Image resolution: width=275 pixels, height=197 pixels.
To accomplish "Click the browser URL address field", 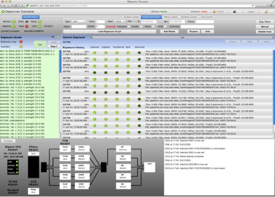I will coord(139,6).
